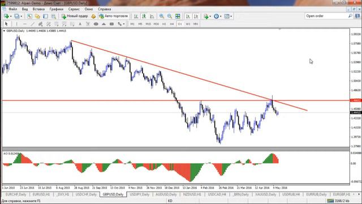Select the text label tool
This screenshot has height=204, width=362.
tap(88, 24)
